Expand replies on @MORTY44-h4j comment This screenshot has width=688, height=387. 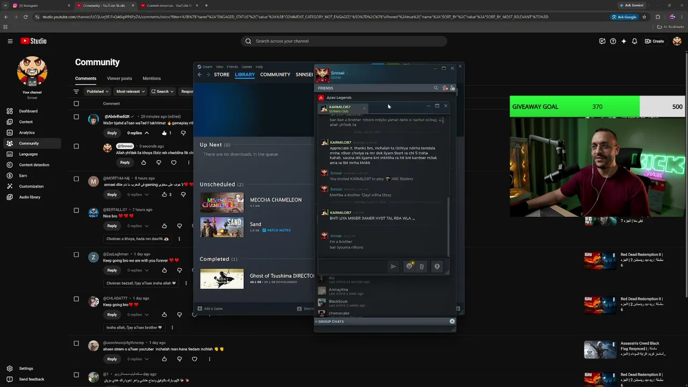(x=138, y=195)
